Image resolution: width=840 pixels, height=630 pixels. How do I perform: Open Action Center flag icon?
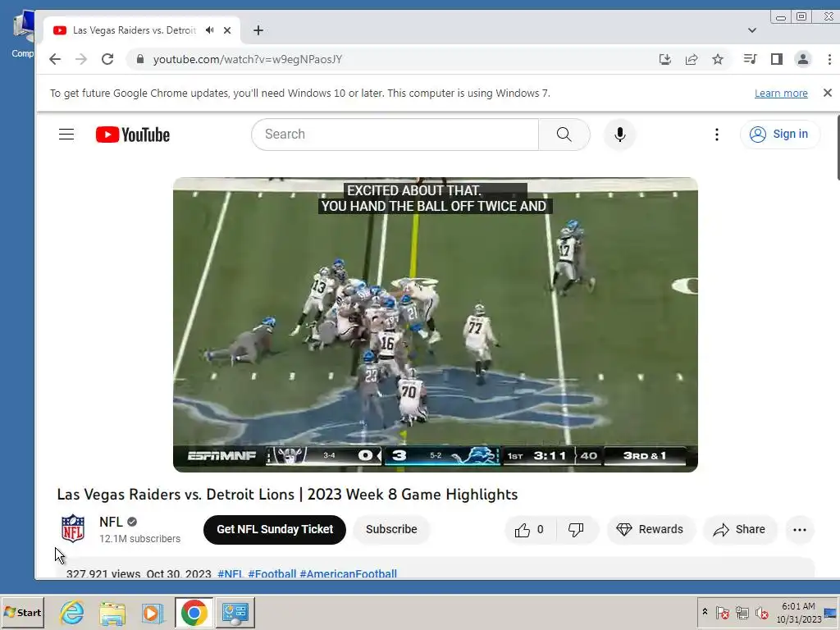722,612
